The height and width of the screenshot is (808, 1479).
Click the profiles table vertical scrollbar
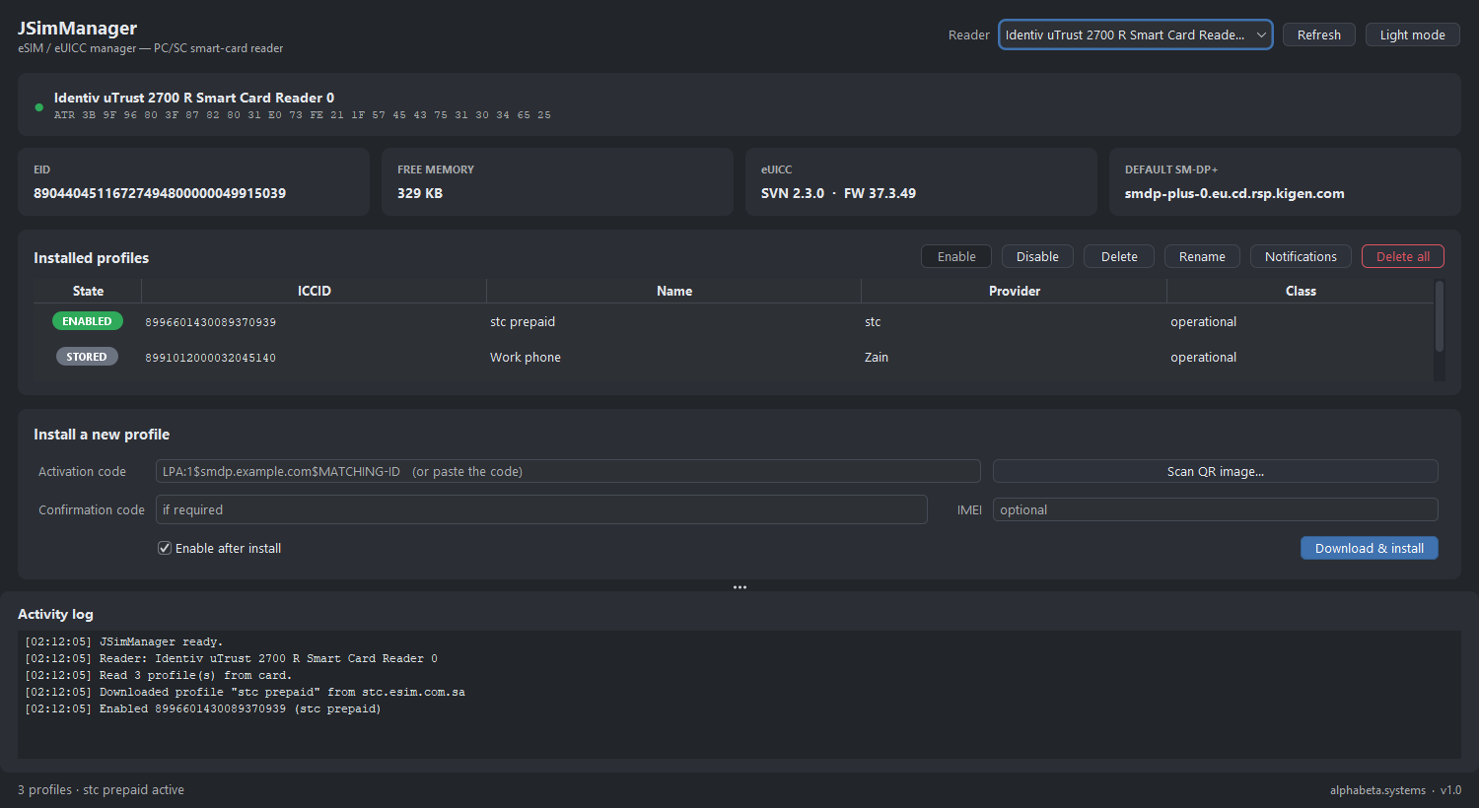click(1440, 317)
